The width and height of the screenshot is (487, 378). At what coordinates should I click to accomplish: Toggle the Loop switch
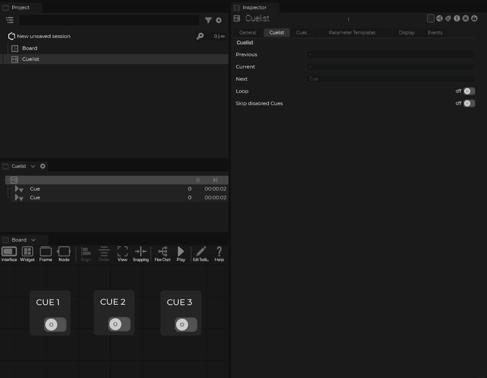click(469, 91)
